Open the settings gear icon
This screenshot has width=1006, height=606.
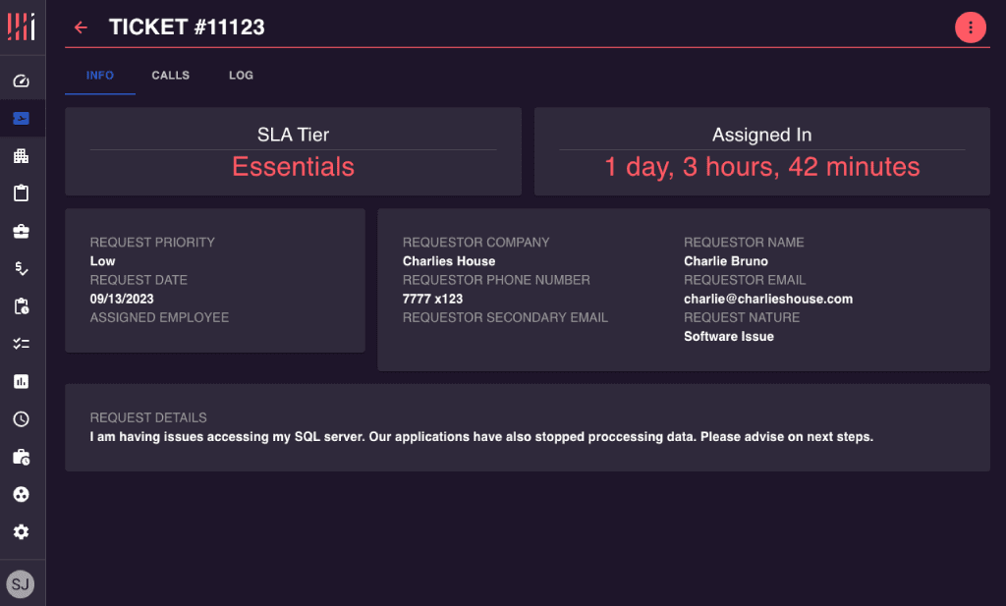pyautogui.click(x=22, y=531)
